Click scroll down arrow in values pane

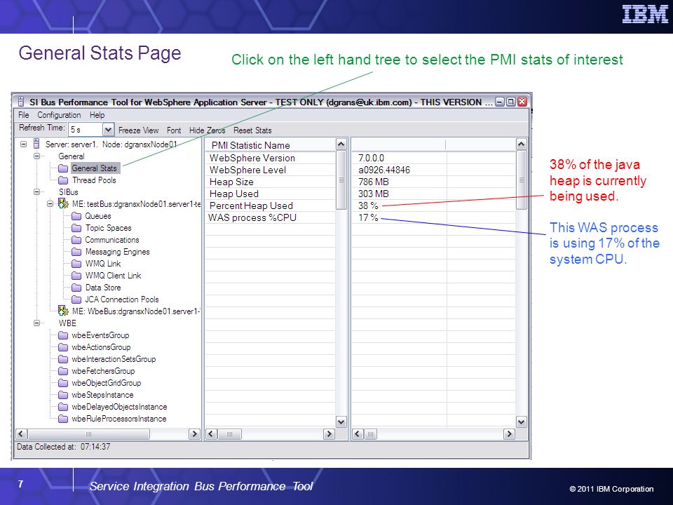[x=521, y=422]
